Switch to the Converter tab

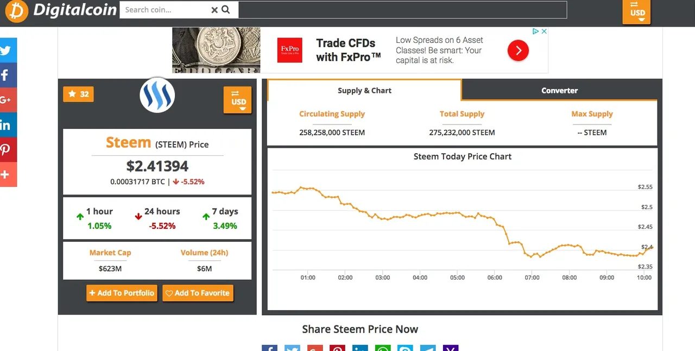pyautogui.click(x=559, y=90)
